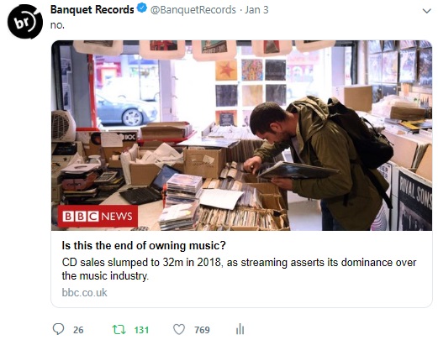Click the Rival Sons poster in photo
The image size is (438, 340).
point(414,200)
